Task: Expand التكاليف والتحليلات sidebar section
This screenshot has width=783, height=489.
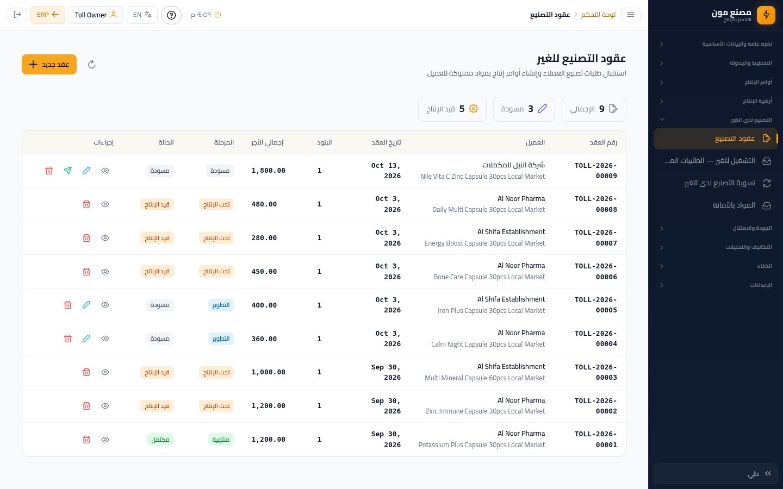Action: pyautogui.click(x=716, y=247)
